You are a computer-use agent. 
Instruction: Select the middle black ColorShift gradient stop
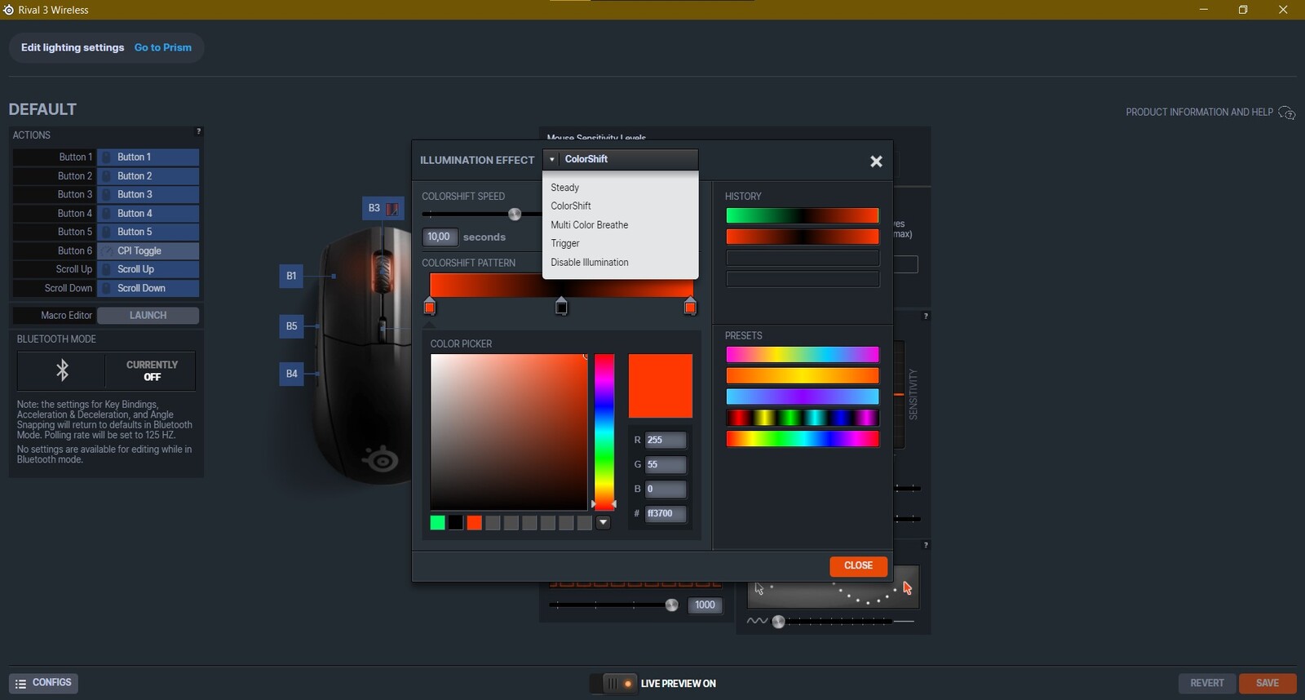coord(561,307)
